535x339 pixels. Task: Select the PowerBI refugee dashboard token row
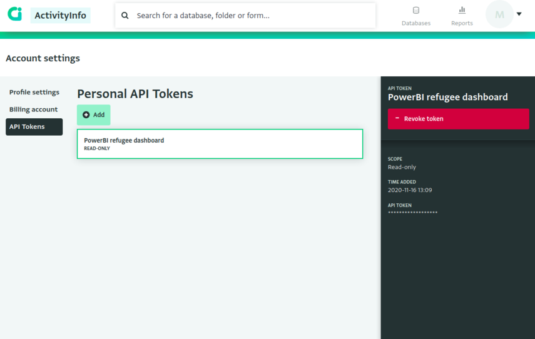pyautogui.click(x=220, y=144)
